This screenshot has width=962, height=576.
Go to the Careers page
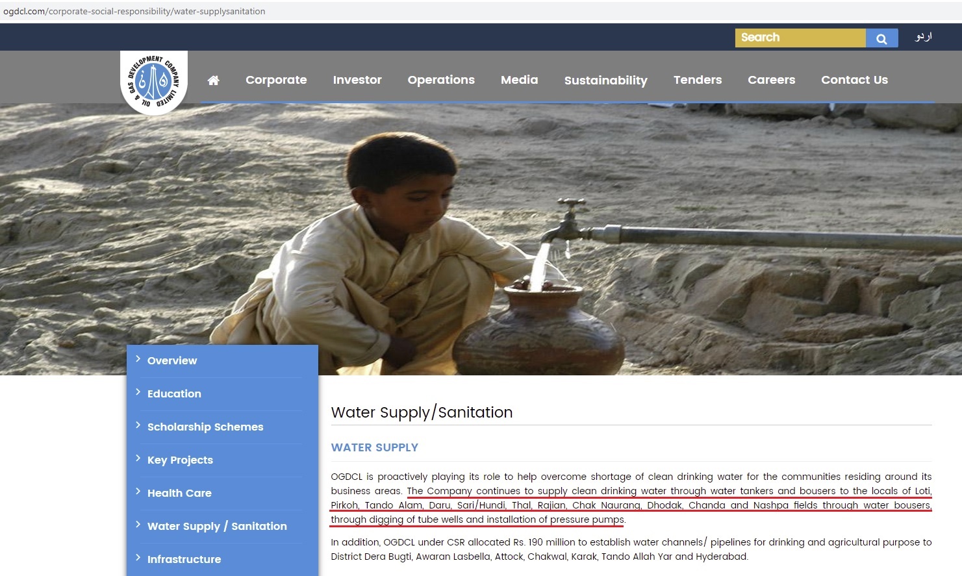(x=771, y=80)
